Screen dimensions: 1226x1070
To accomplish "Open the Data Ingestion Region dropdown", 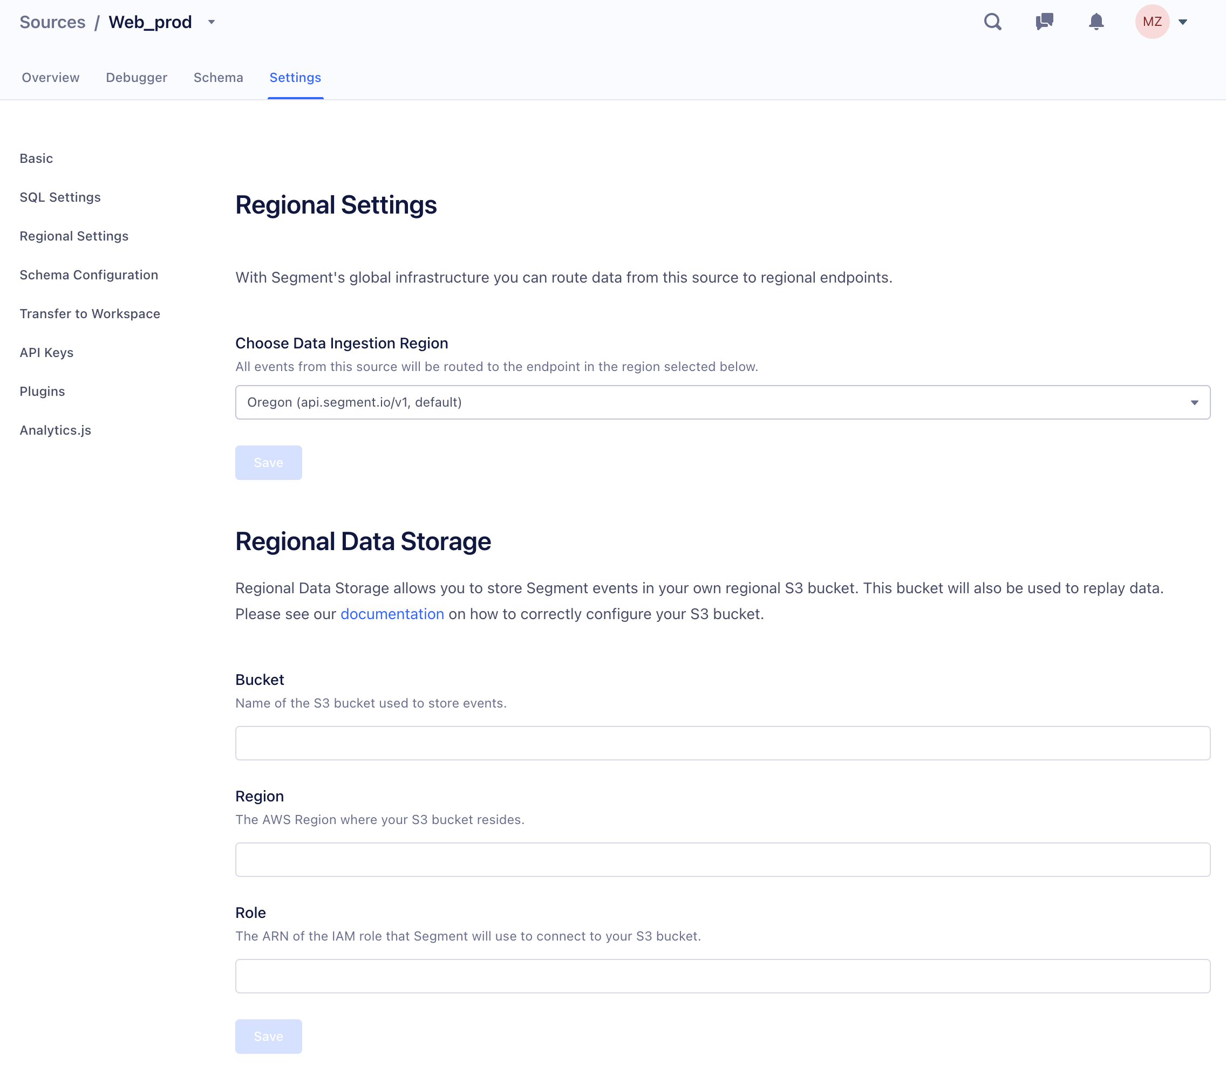I will point(723,402).
